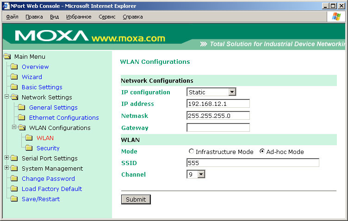
Task: Click the Save/Restart folder icon
Action: tap(14, 199)
